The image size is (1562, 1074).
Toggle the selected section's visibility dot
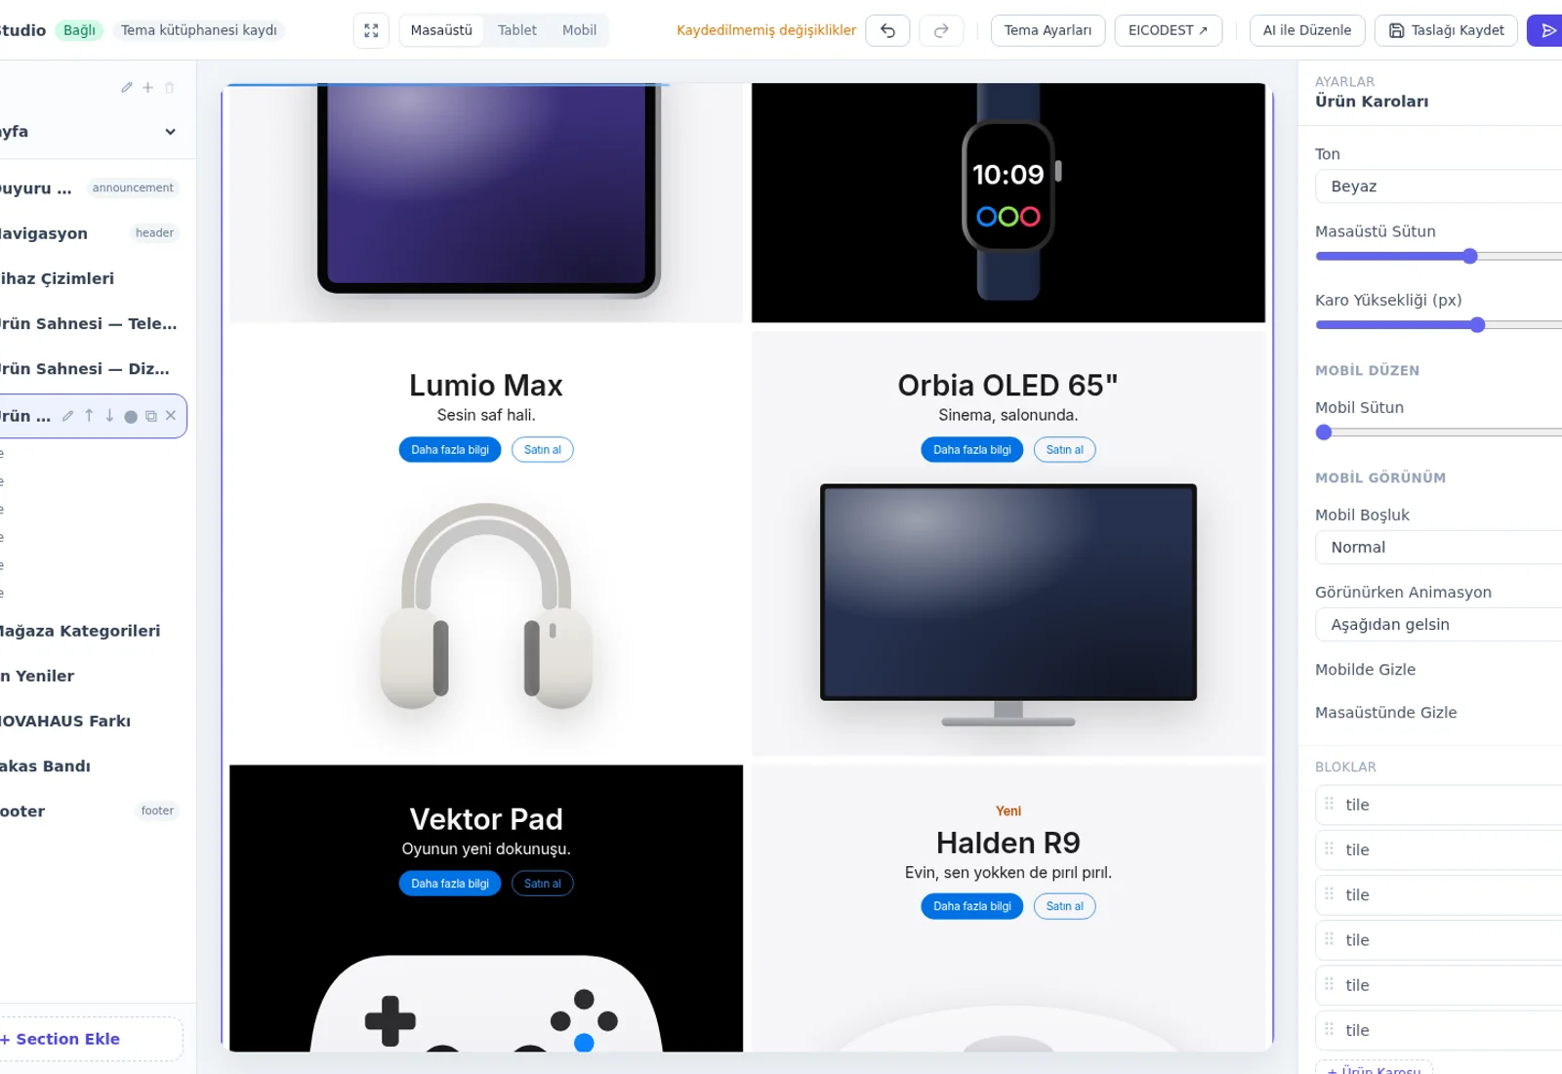[x=131, y=417]
